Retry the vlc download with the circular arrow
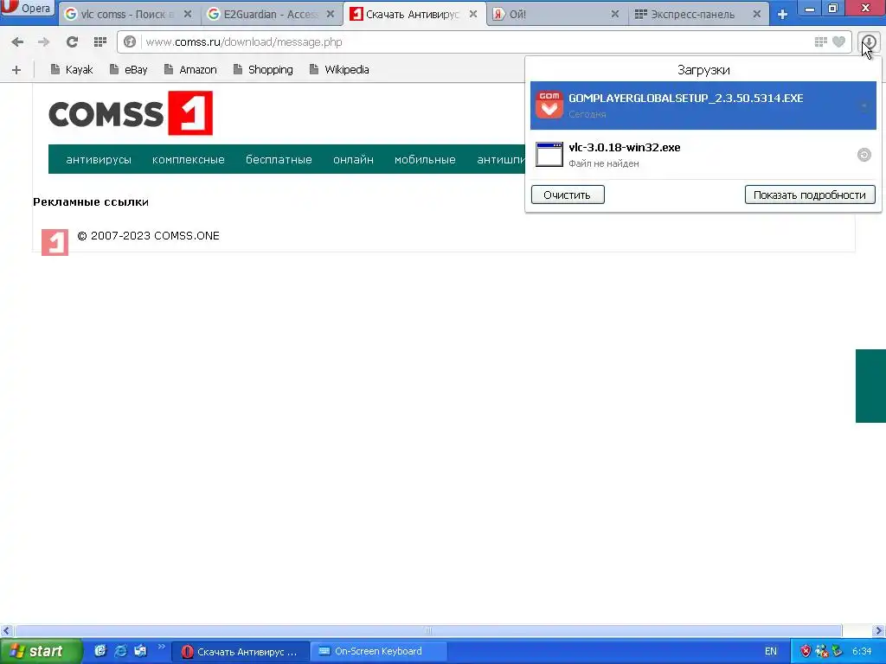 [x=864, y=155]
